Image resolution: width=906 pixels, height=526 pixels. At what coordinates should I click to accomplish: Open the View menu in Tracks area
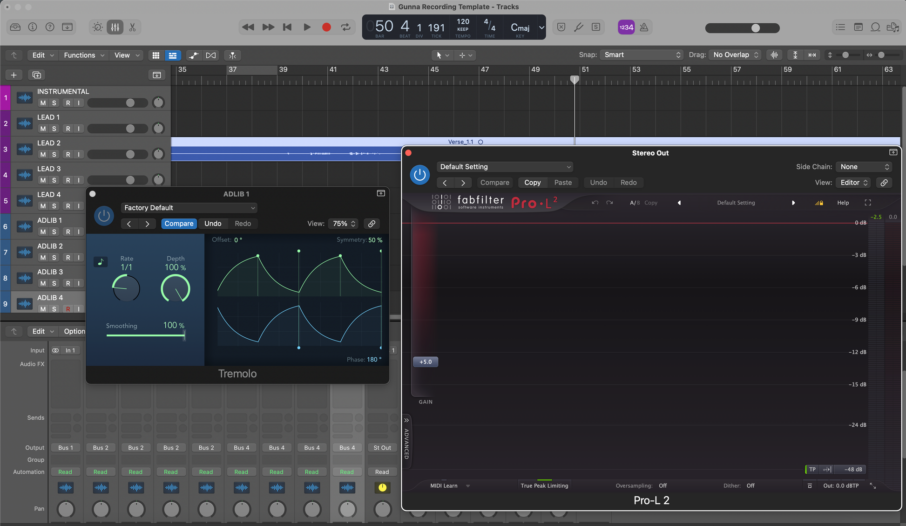click(127, 55)
